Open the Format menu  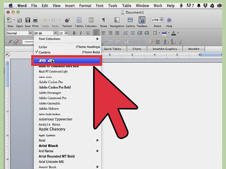coord(85,6)
